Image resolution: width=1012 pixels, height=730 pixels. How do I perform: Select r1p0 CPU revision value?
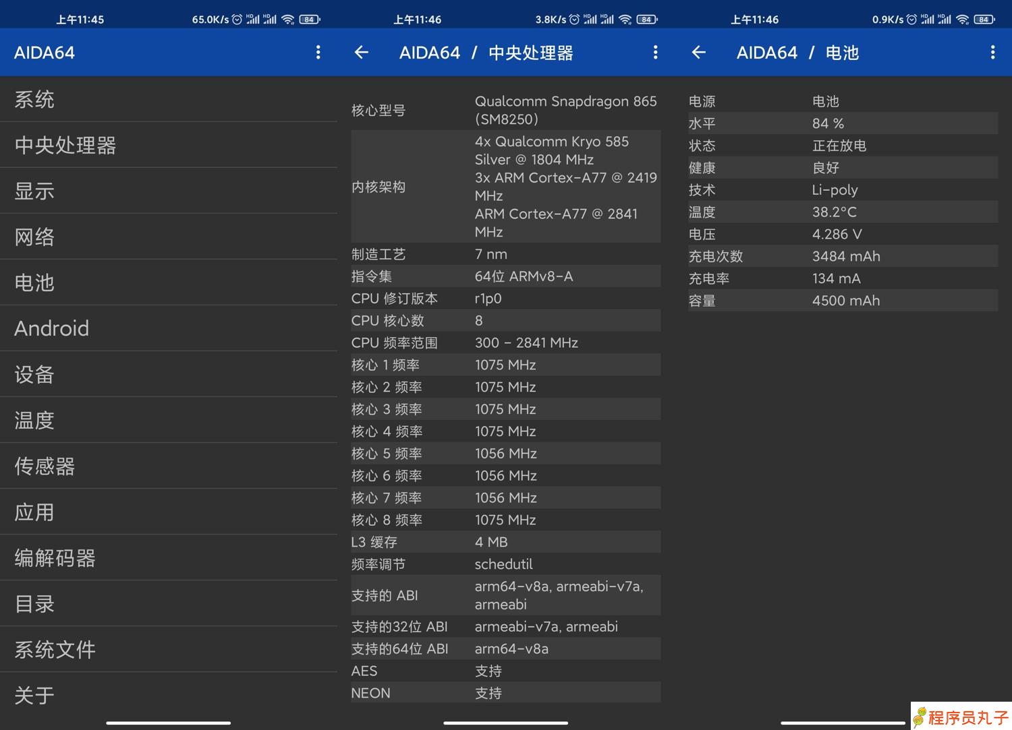tap(488, 299)
